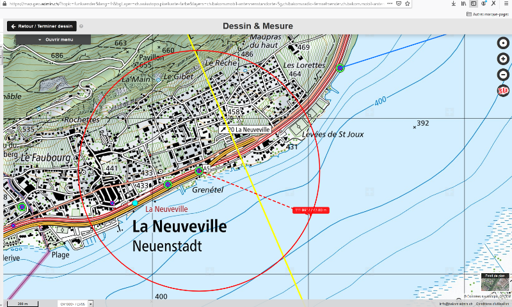Click the antenna marker near Les Lorettes

tap(340, 68)
